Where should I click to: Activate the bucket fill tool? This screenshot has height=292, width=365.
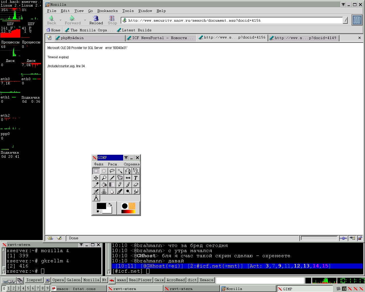coord(104,184)
